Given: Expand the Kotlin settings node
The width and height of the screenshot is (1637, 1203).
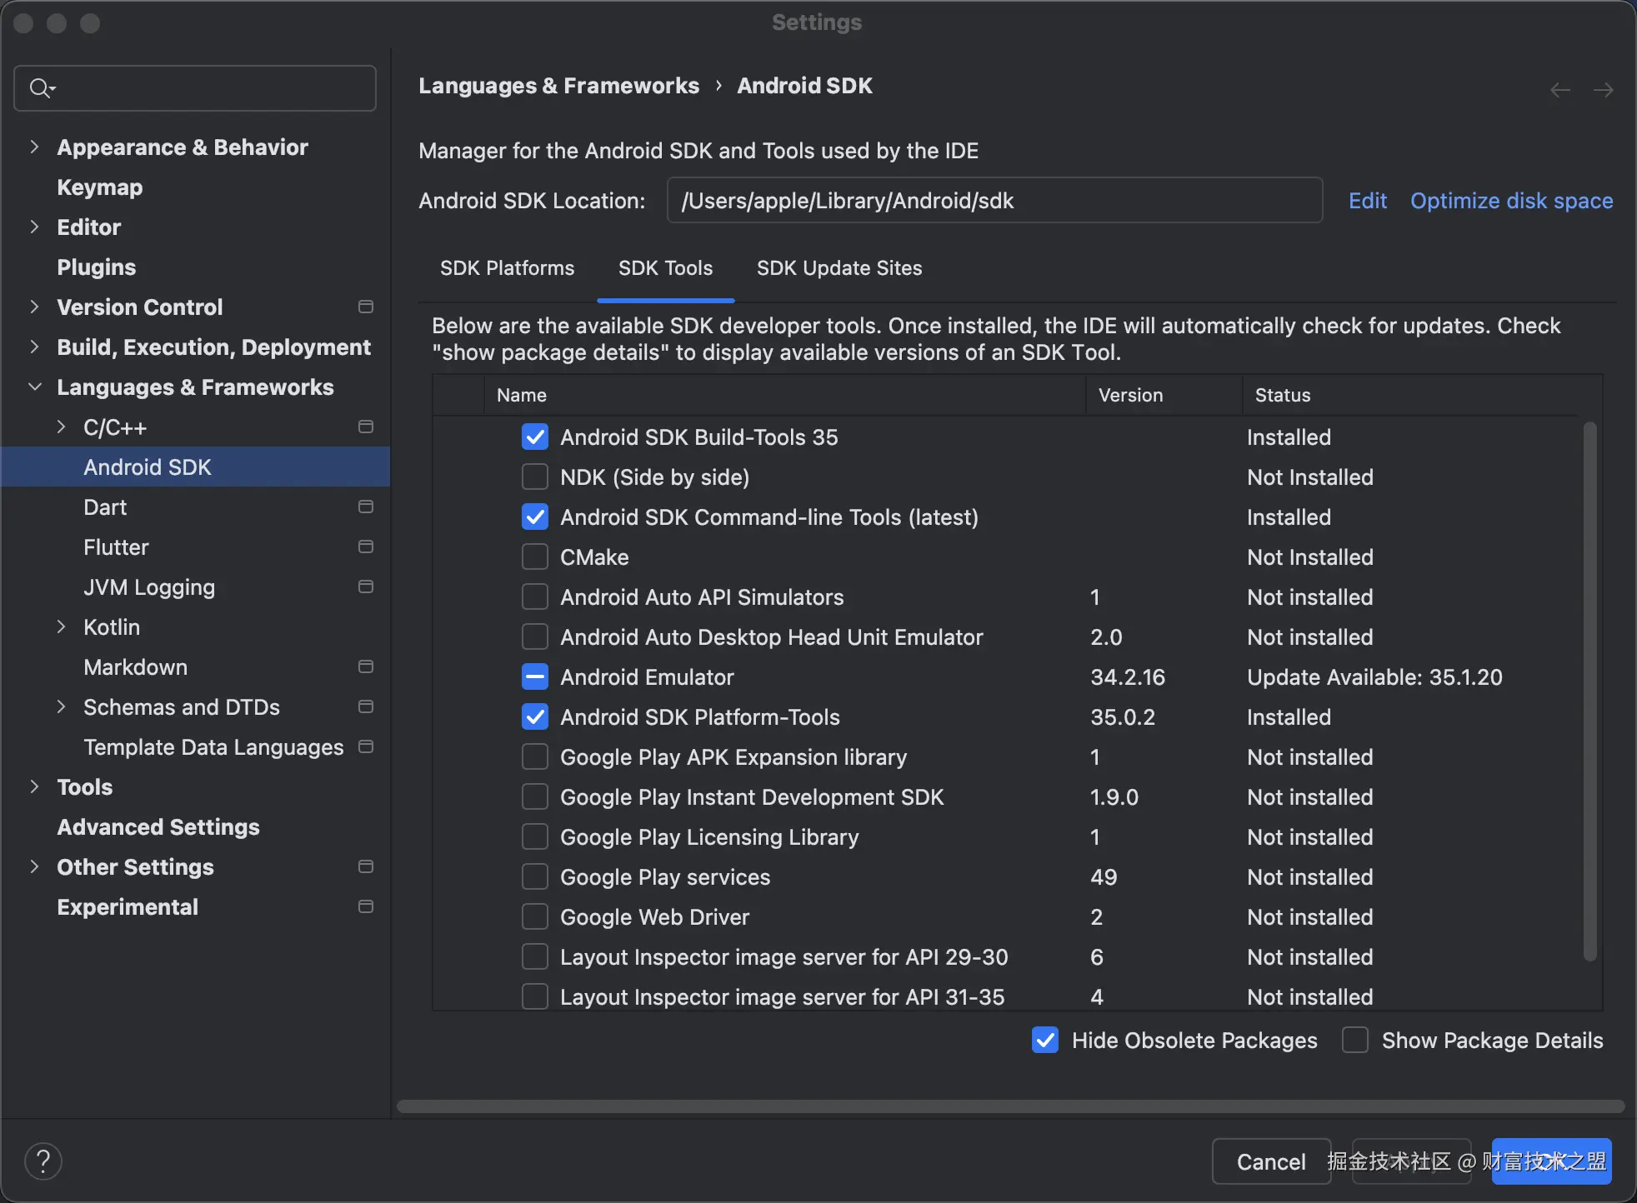Looking at the screenshot, I should (61, 626).
